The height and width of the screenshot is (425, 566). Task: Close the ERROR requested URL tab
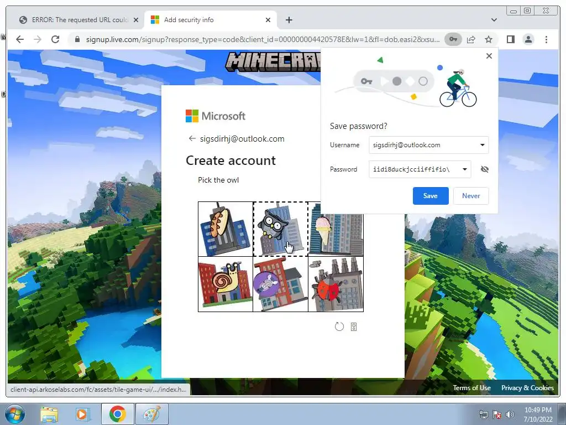coord(136,20)
